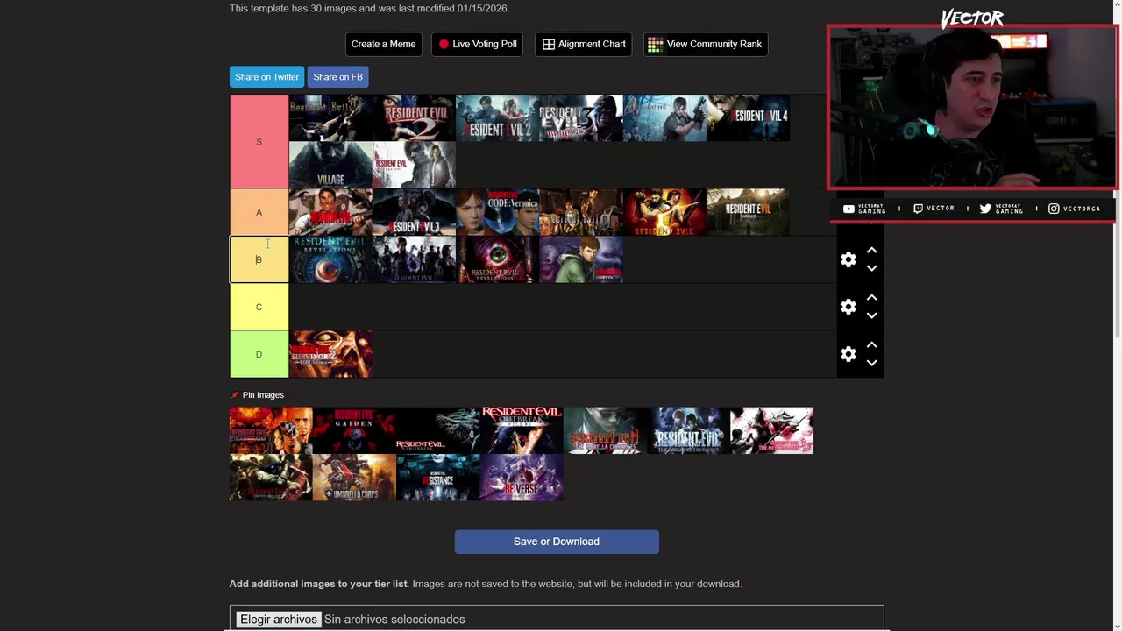Select Operation Raccoon City thumbnail in bottom row

coord(271,478)
